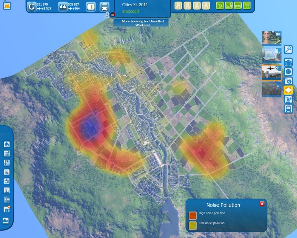Viewport: 297px width, 238px height.
Task: Expand the buildings hologram map layer
Action: (271, 55)
